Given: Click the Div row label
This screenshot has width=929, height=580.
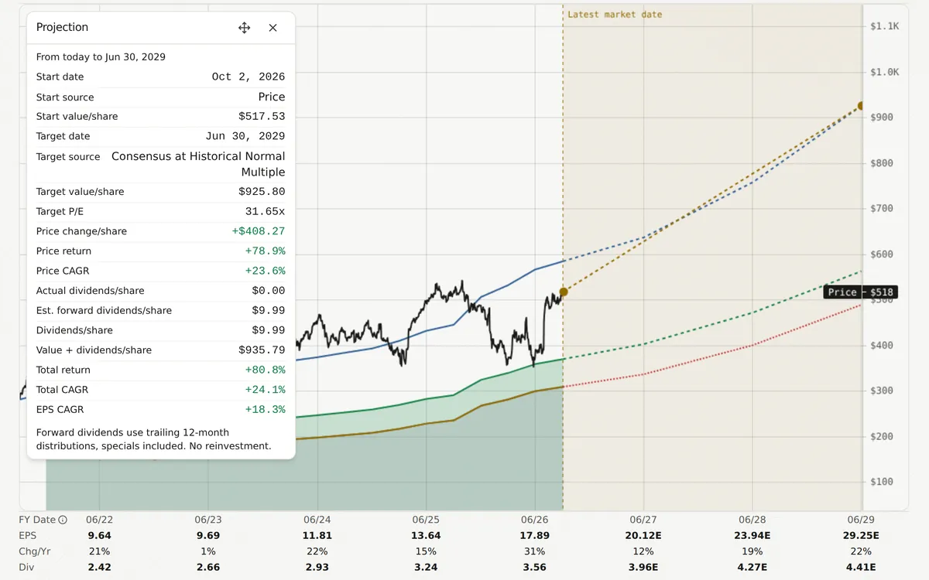Looking at the screenshot, I should click(x=26, y=567).
